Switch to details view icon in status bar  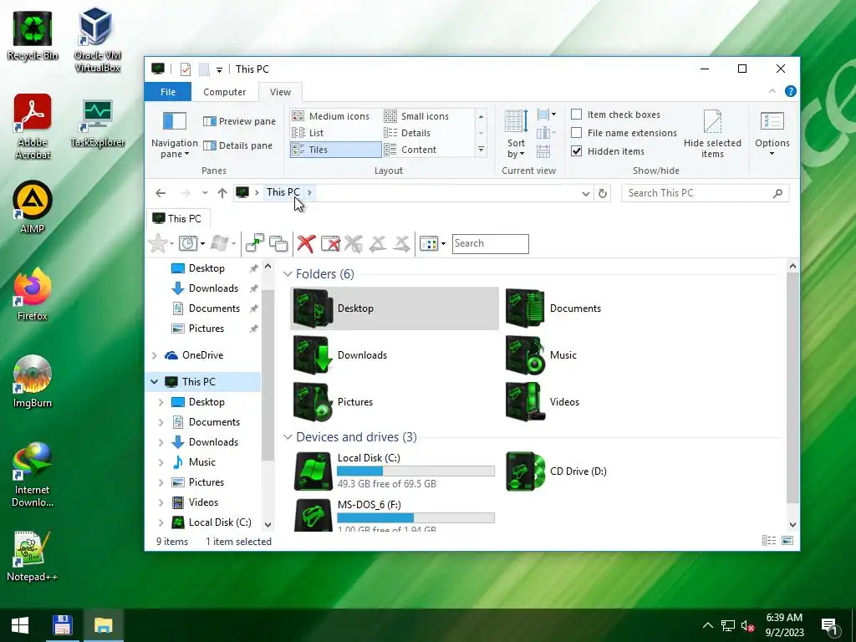[769, 541]
